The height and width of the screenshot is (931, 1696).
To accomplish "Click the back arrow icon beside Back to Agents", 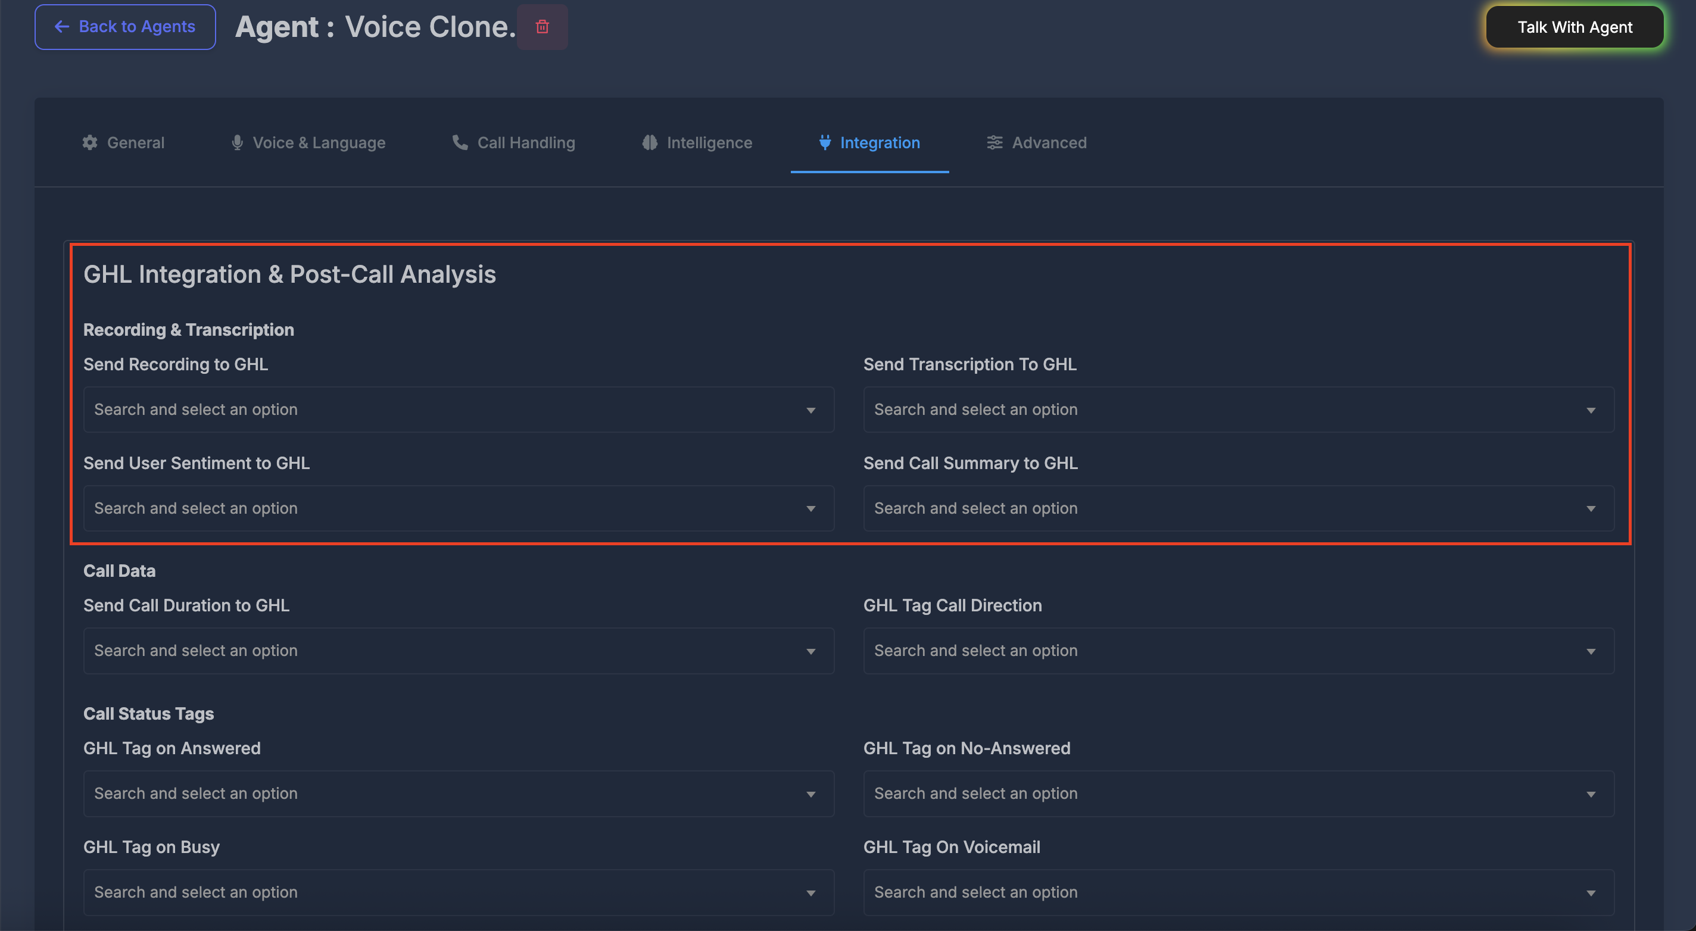I will pos(62,27).
